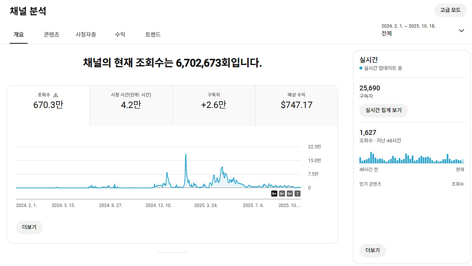Viewport: 472px width, 266px height.
Task: Click 더보기 in the 실시간 panel
Action: 372,250
